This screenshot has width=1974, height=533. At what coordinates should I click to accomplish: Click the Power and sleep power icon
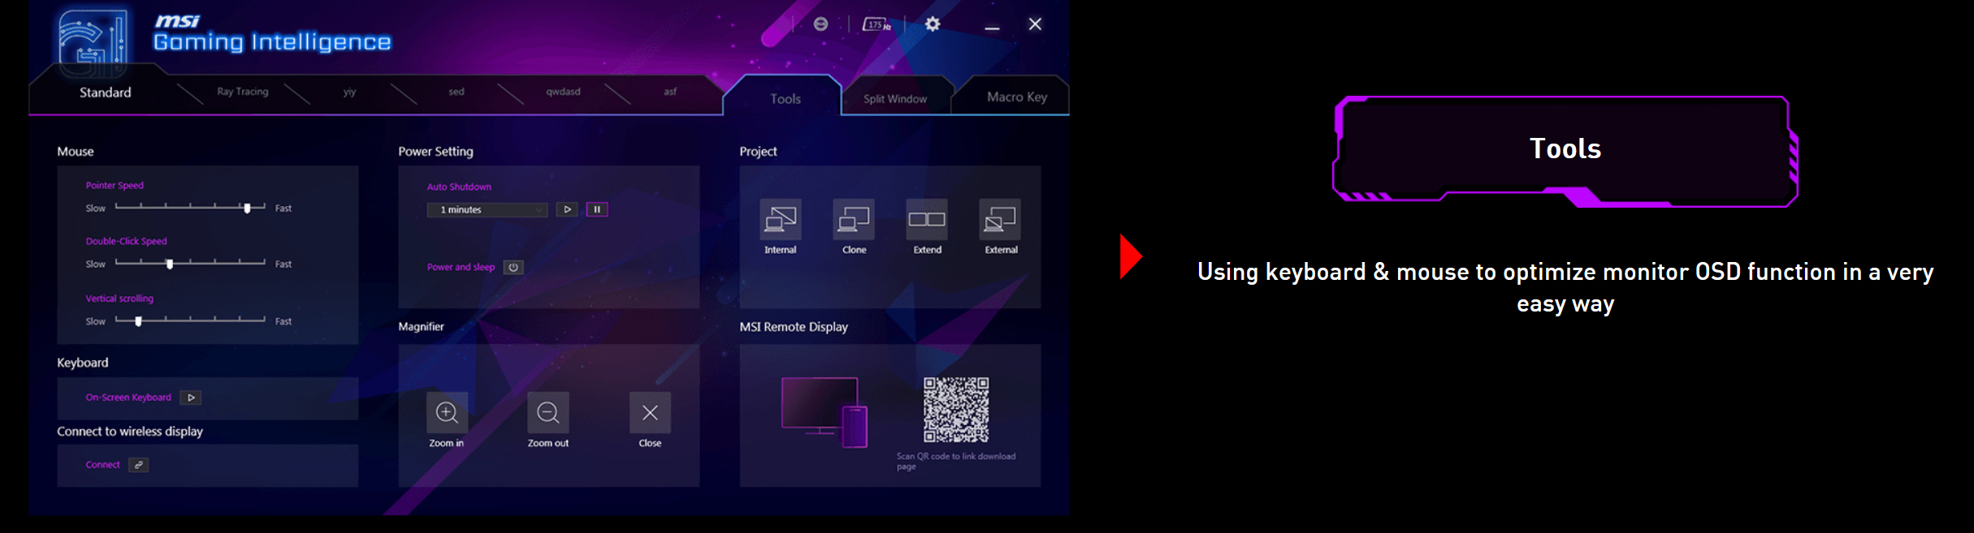tap(513, 267)
